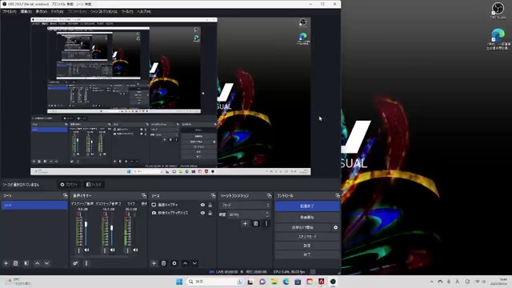Click the スタジオモード button
Image resolution: width=512 pixels, height=288 pixels.
307,237
